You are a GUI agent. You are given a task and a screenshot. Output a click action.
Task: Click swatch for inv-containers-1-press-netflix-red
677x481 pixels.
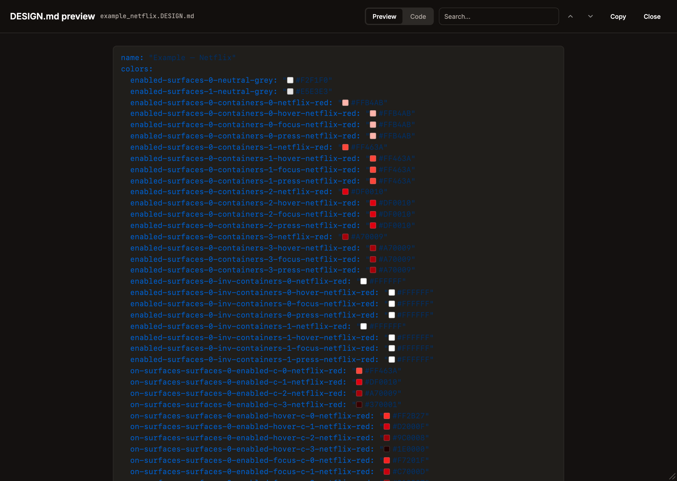(x=392, y=360)
